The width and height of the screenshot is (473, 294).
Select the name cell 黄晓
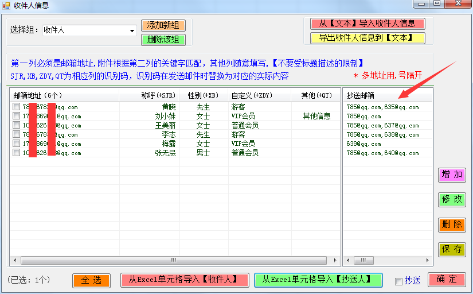click(169, 107)
